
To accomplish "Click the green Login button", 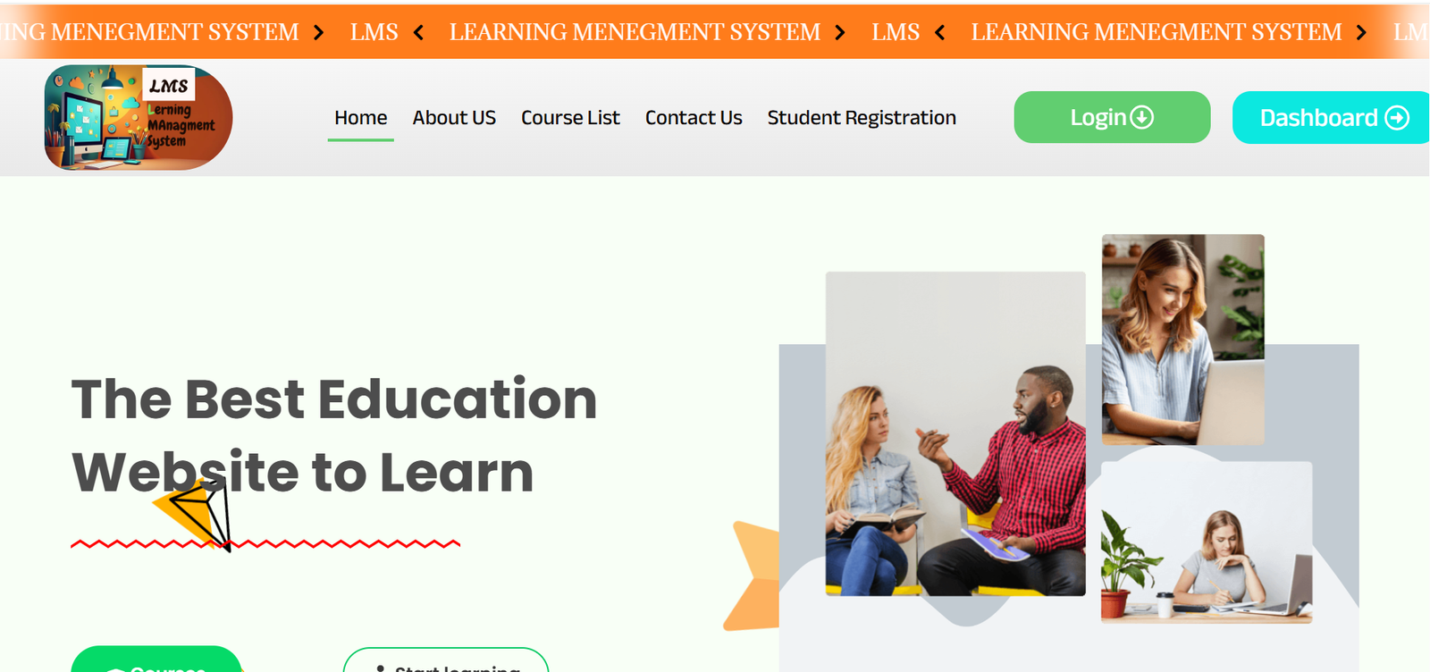I will coord(1112,117).
